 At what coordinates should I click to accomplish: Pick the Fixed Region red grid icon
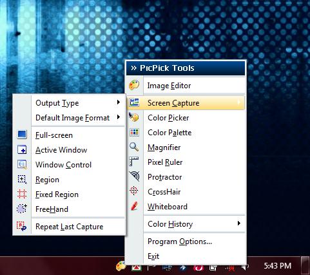[22, 194]
